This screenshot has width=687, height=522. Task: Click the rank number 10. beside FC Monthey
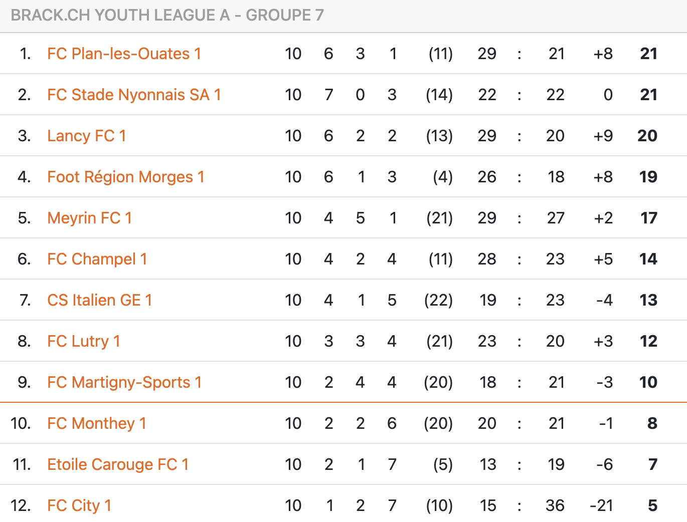[21, 423]
